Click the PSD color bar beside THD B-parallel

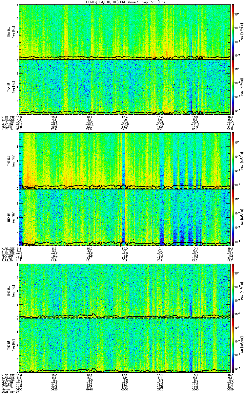coord(233,217)
